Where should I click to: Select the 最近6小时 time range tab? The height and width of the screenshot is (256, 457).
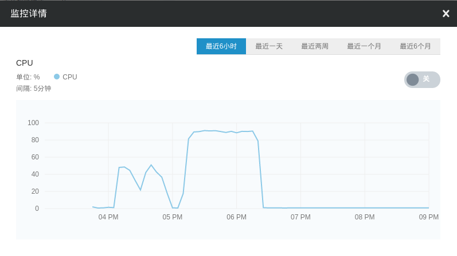(221, 46)
